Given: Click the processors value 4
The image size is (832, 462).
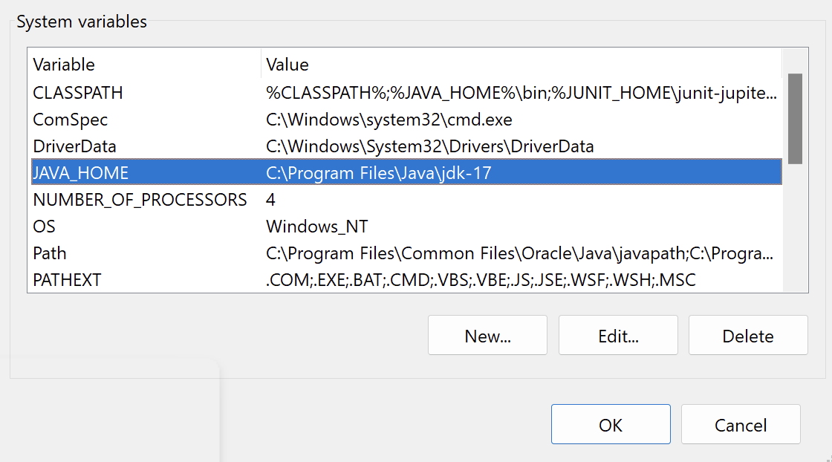Looking at the screenshot, I should click(270, 200).
